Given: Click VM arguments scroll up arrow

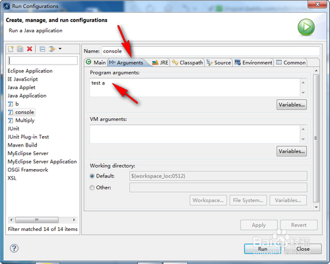Looking at the screenshot, I should pos(303,129).
